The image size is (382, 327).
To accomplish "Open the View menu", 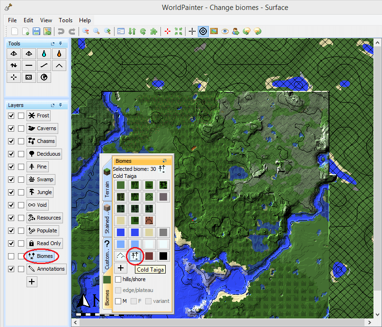I will click(46, 20).
